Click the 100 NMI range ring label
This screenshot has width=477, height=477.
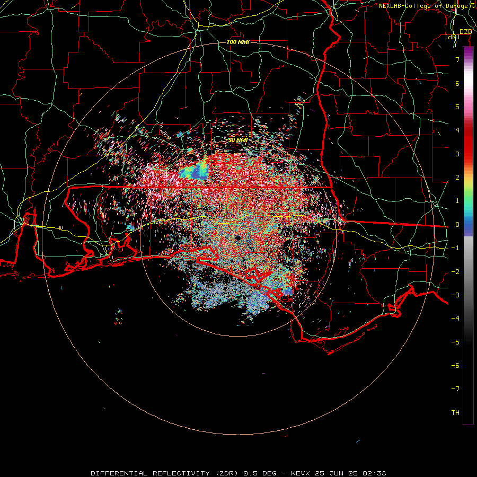click(238, 42)
